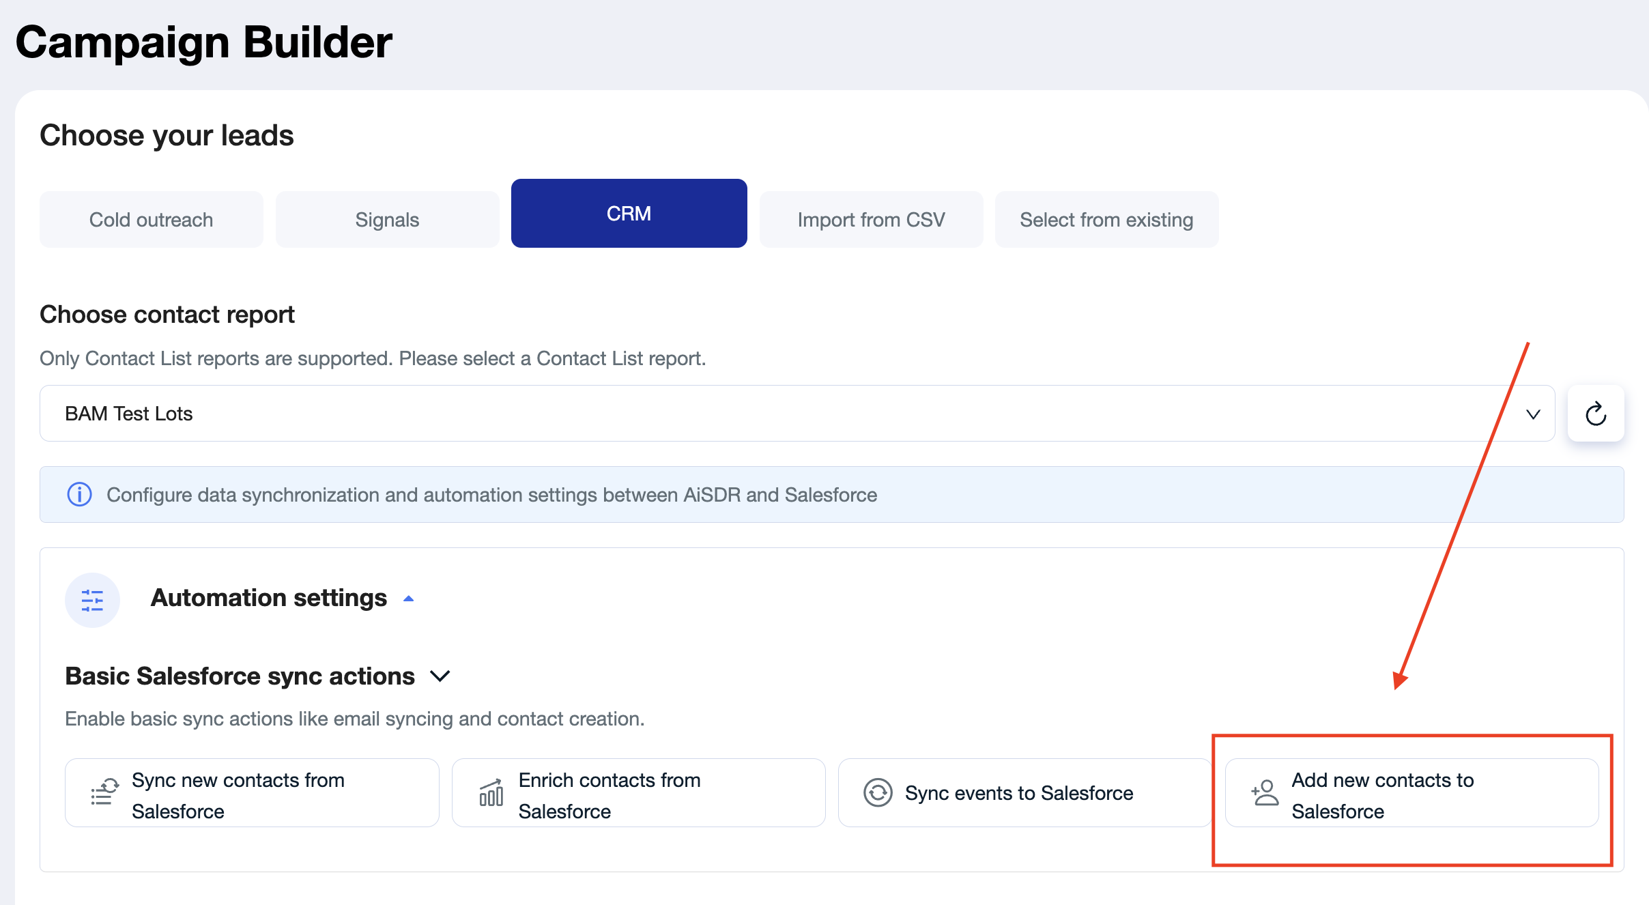Click the Automation settings heading
The height and width of the screenshot is (905, 1649).
coord(269,598)
